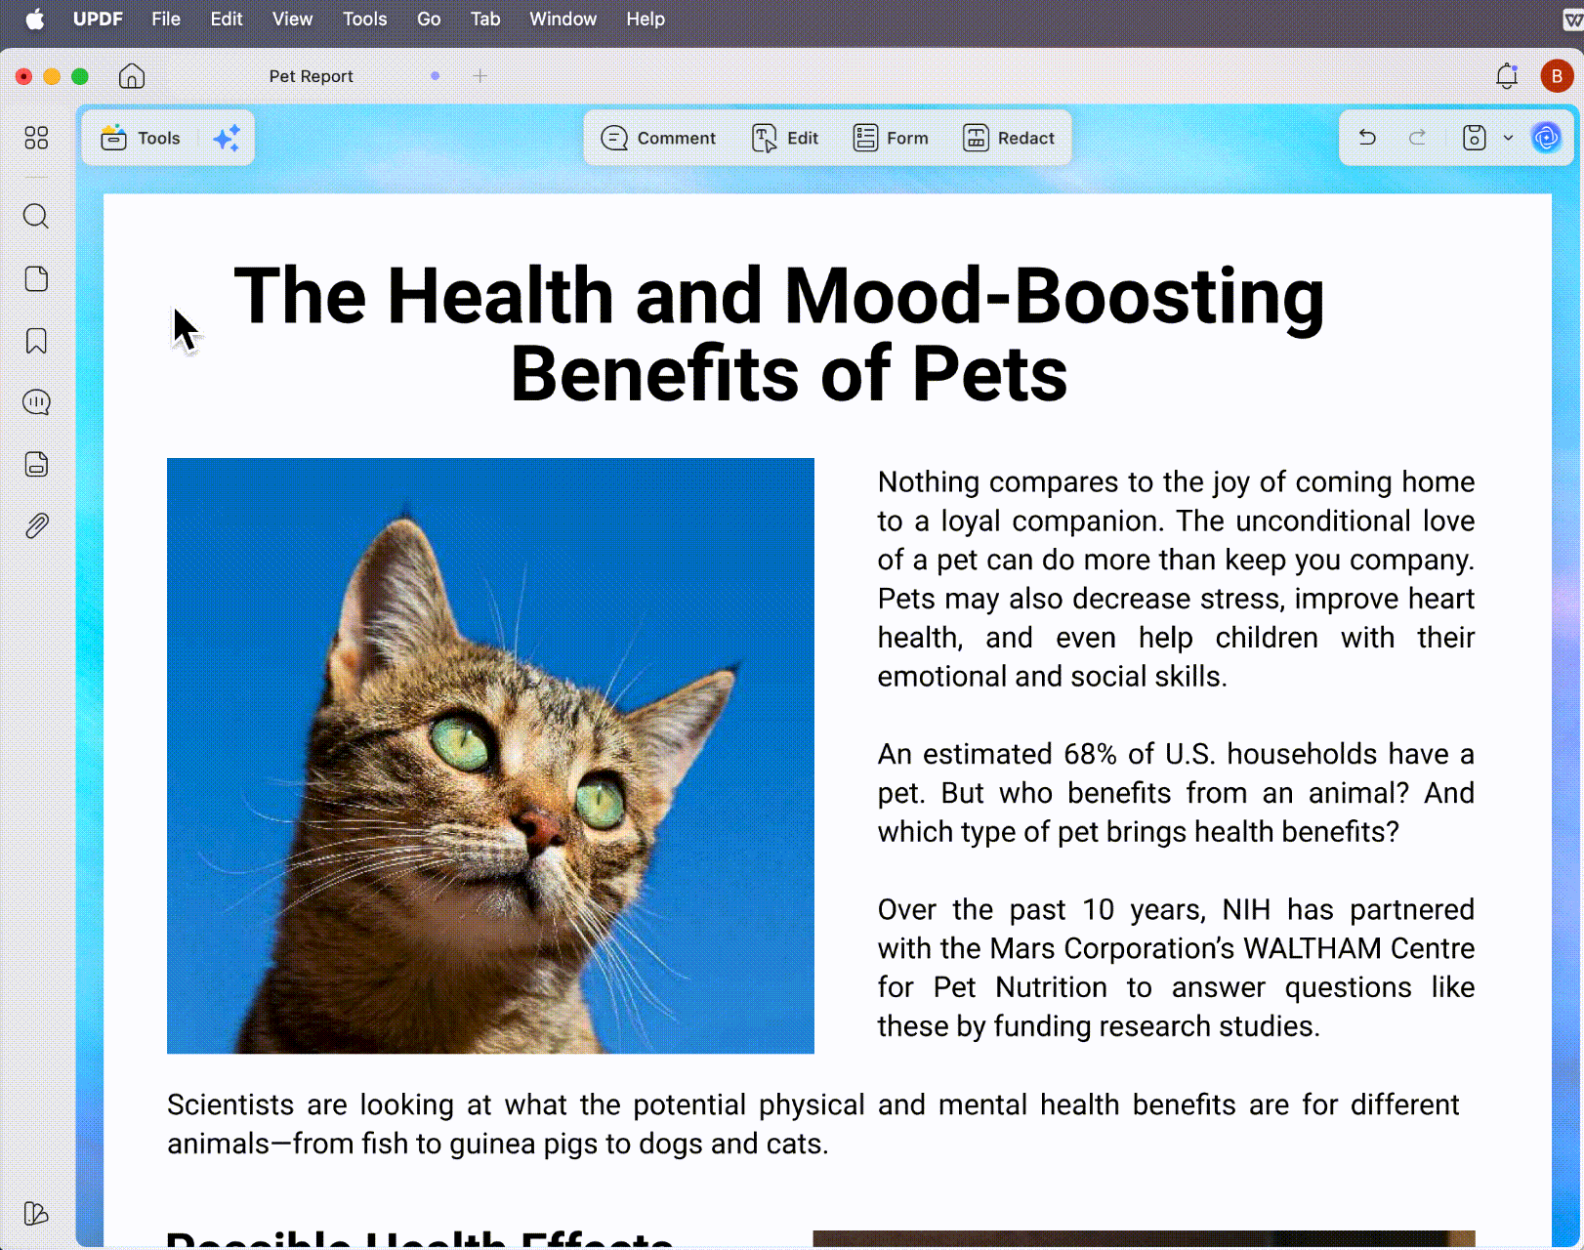Expand the save options dropdown arrow

(1508, 138)
